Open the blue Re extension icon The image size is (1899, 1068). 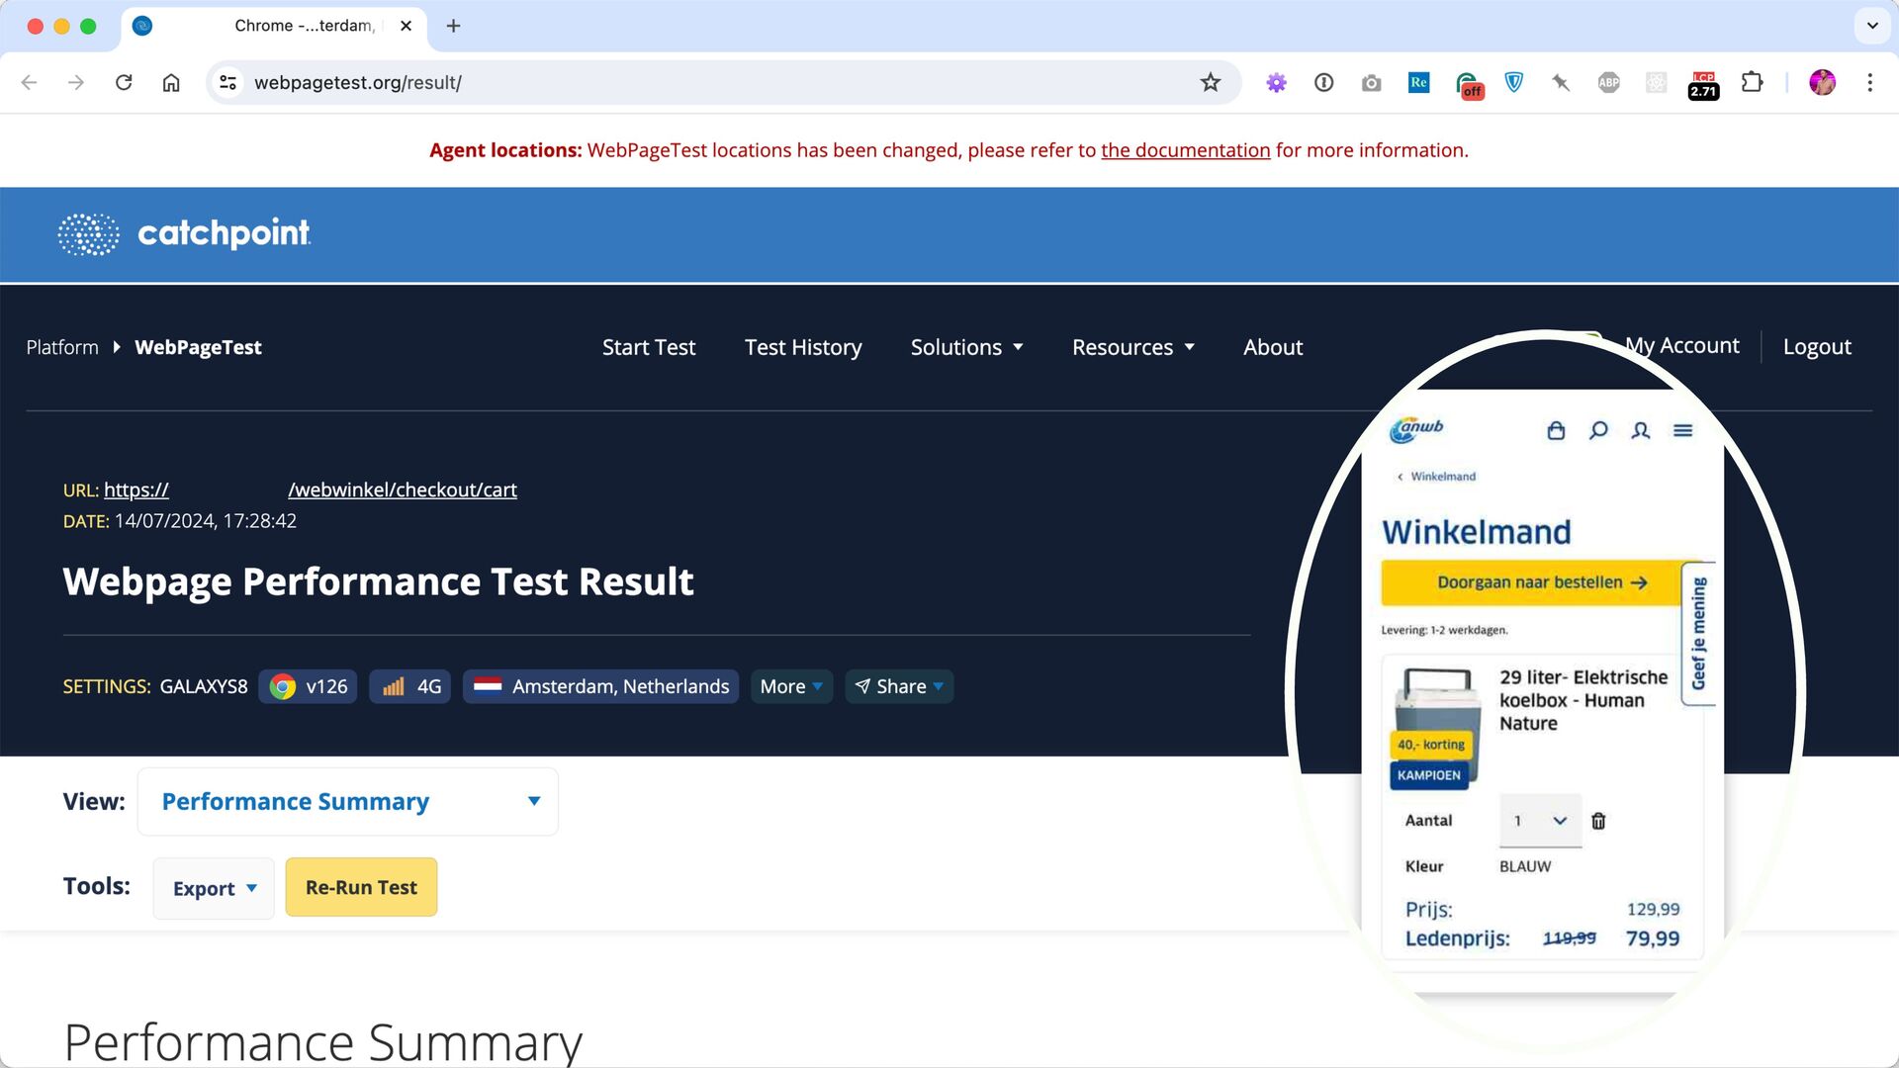(x=1418, y=82)
